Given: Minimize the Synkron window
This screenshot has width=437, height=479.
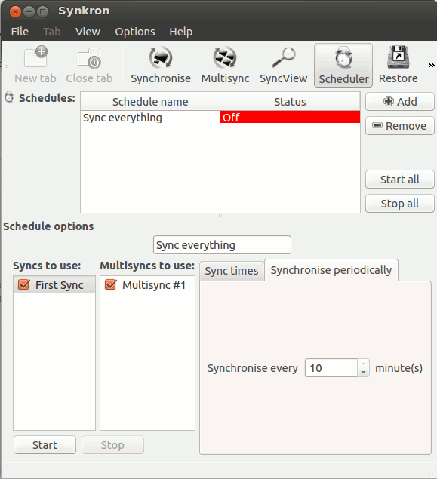Looking at the screenshot, I should (x=29, y=11).
